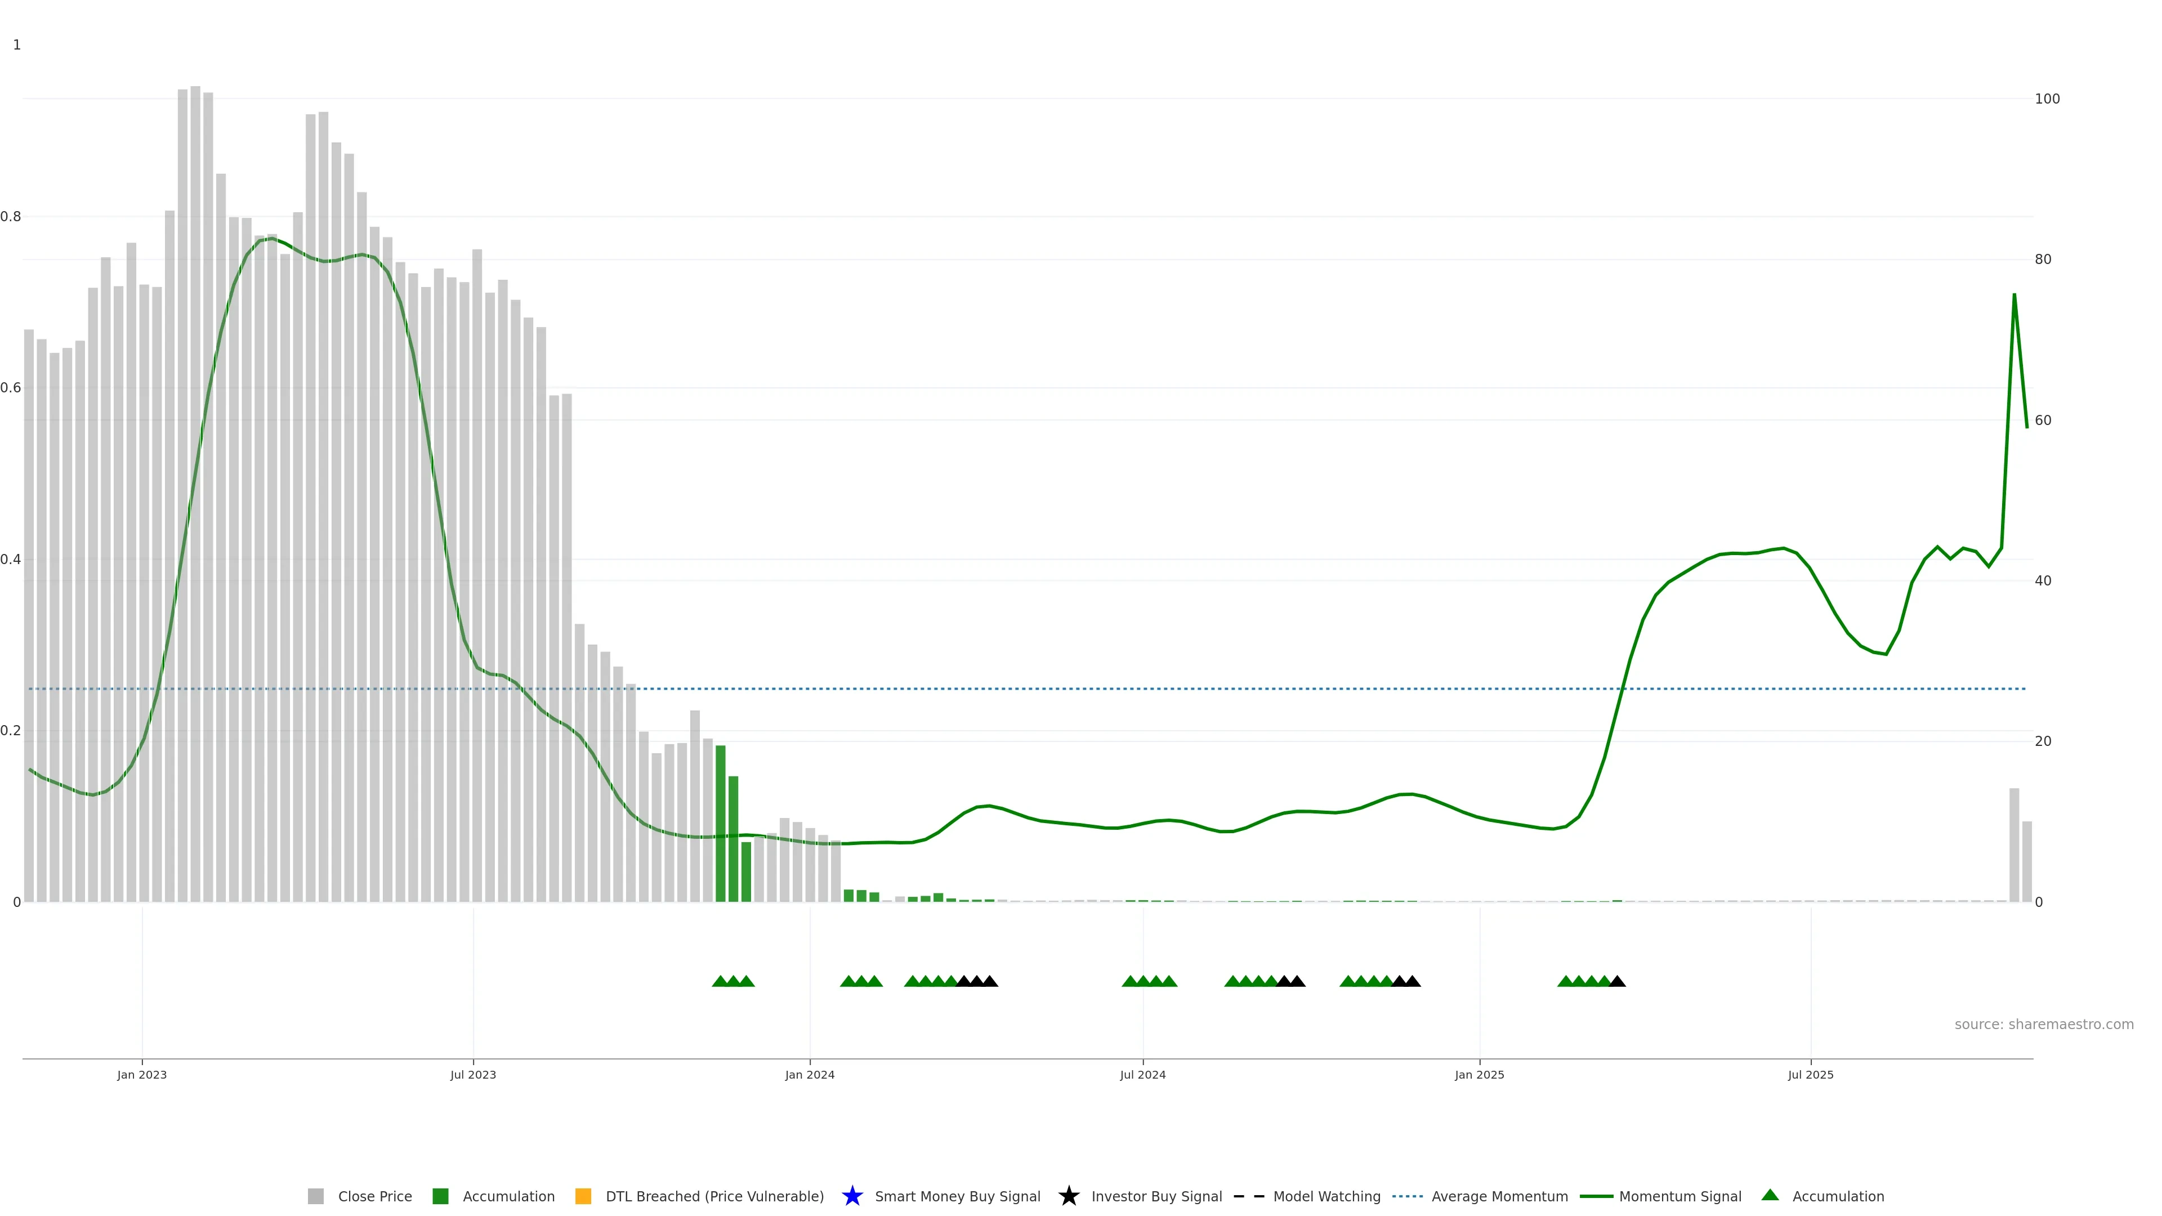Click the momentum line's final peak
This screenshot has width=2162, height=1216.
(x=2013, y=296)
